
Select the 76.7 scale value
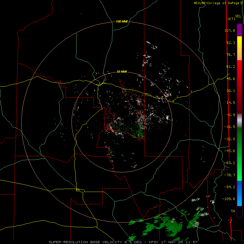231,54
